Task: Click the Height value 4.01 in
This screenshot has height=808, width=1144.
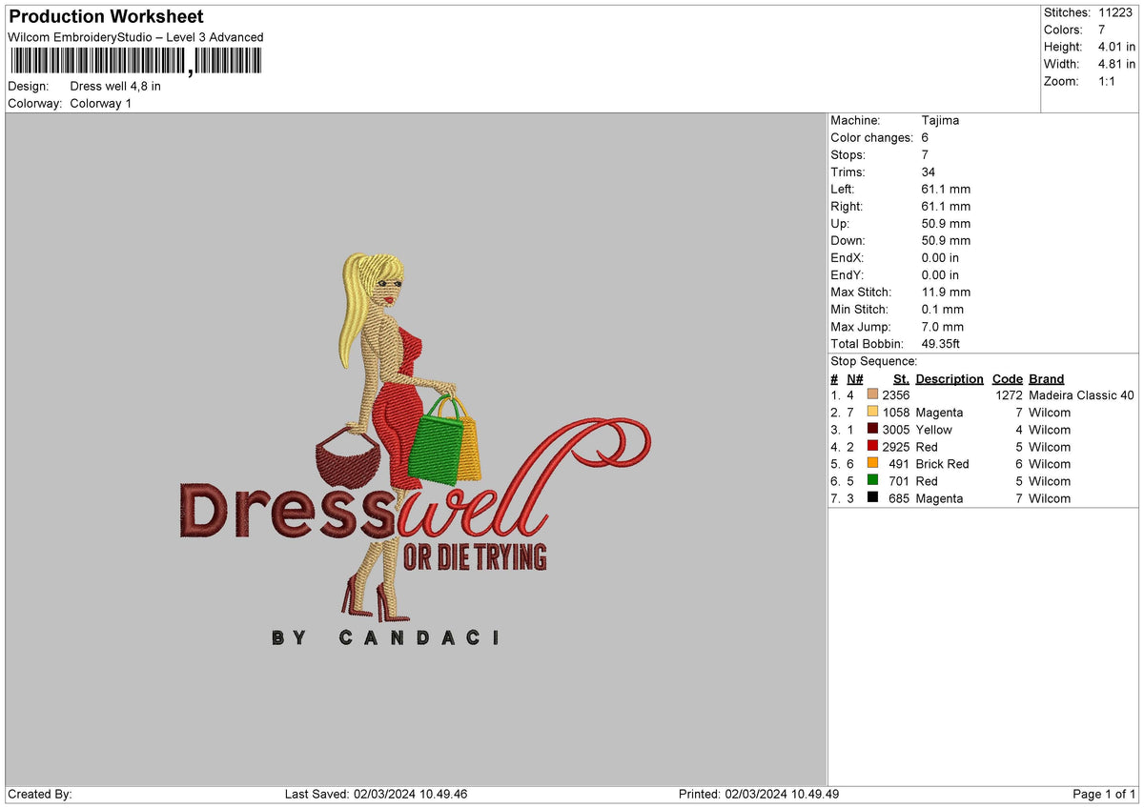Action: (1116, 47)
